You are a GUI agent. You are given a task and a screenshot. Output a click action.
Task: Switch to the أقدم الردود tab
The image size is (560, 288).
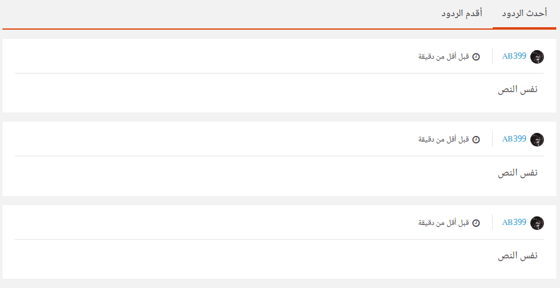[x=461, y=14]
